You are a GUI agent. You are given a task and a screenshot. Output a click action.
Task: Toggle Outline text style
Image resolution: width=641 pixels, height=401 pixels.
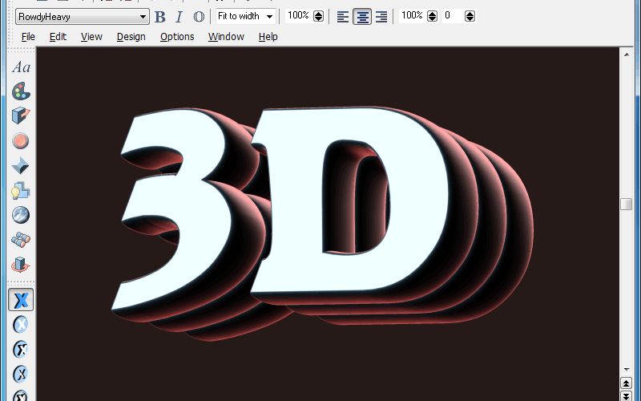[x=199, y=16]
